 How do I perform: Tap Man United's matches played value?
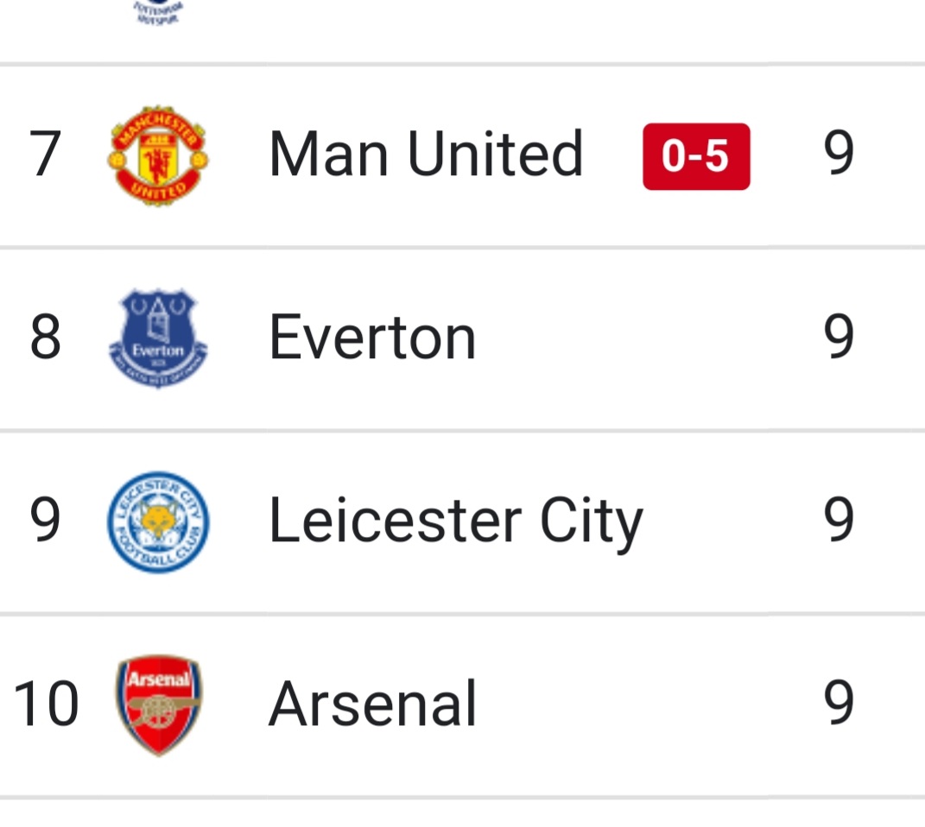pos(838,155)
